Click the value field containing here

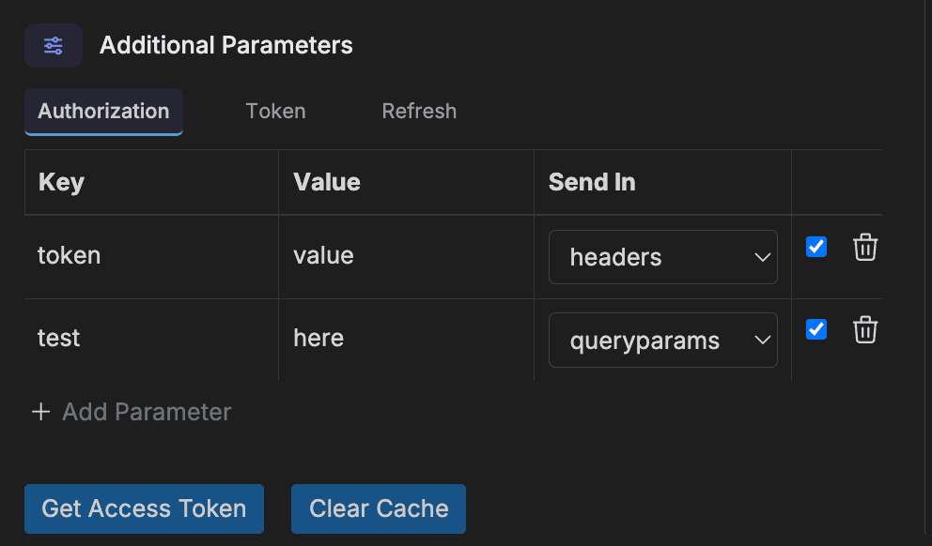pos(404,338)
